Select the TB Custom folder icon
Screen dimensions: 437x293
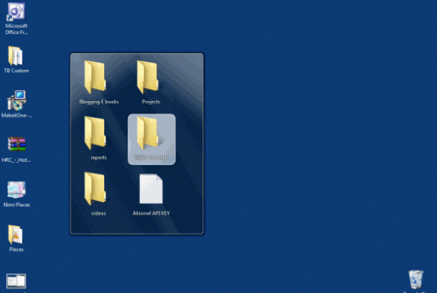tap(15, 56)
